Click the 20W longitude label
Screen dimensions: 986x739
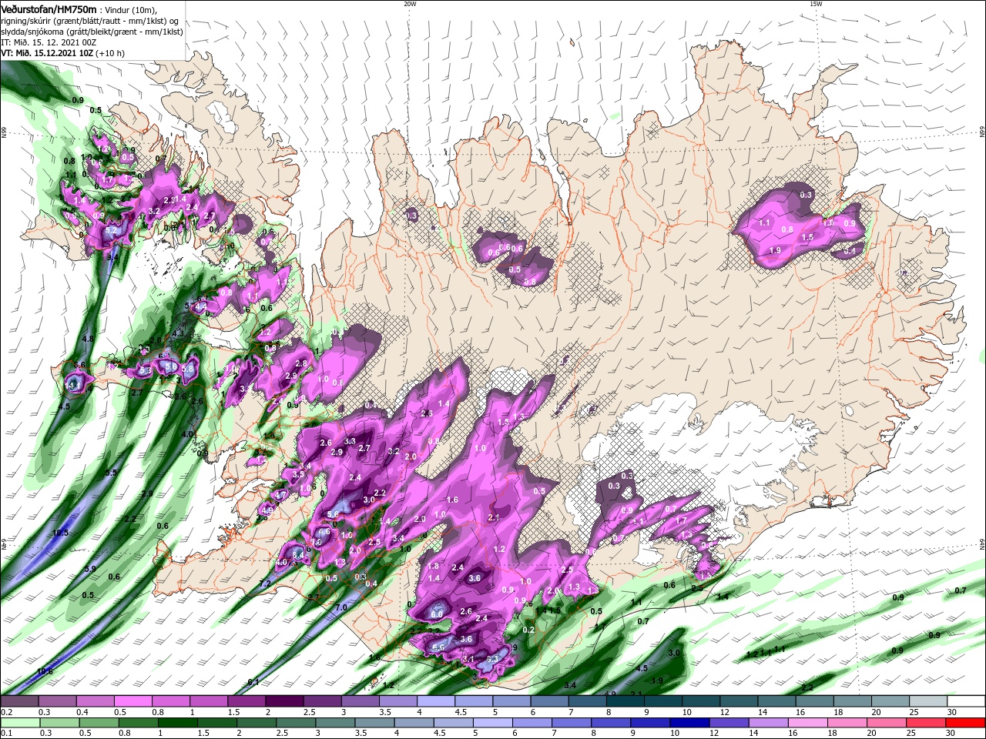point(410,4)
